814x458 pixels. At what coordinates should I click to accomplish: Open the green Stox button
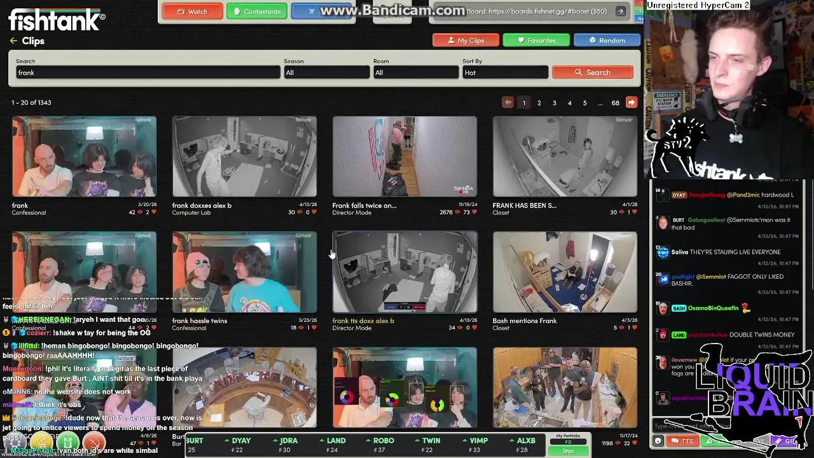point(568,451)
